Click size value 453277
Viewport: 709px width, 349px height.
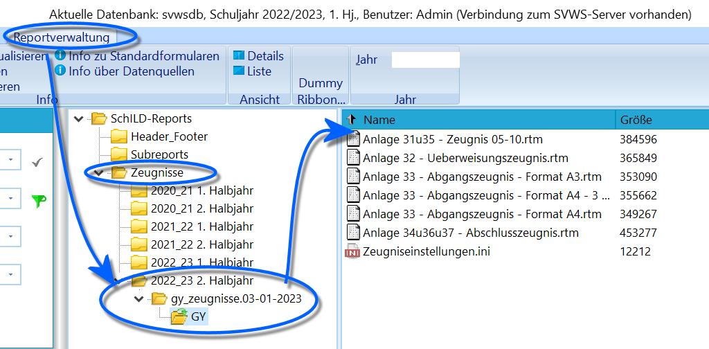(x=638, y=233)
